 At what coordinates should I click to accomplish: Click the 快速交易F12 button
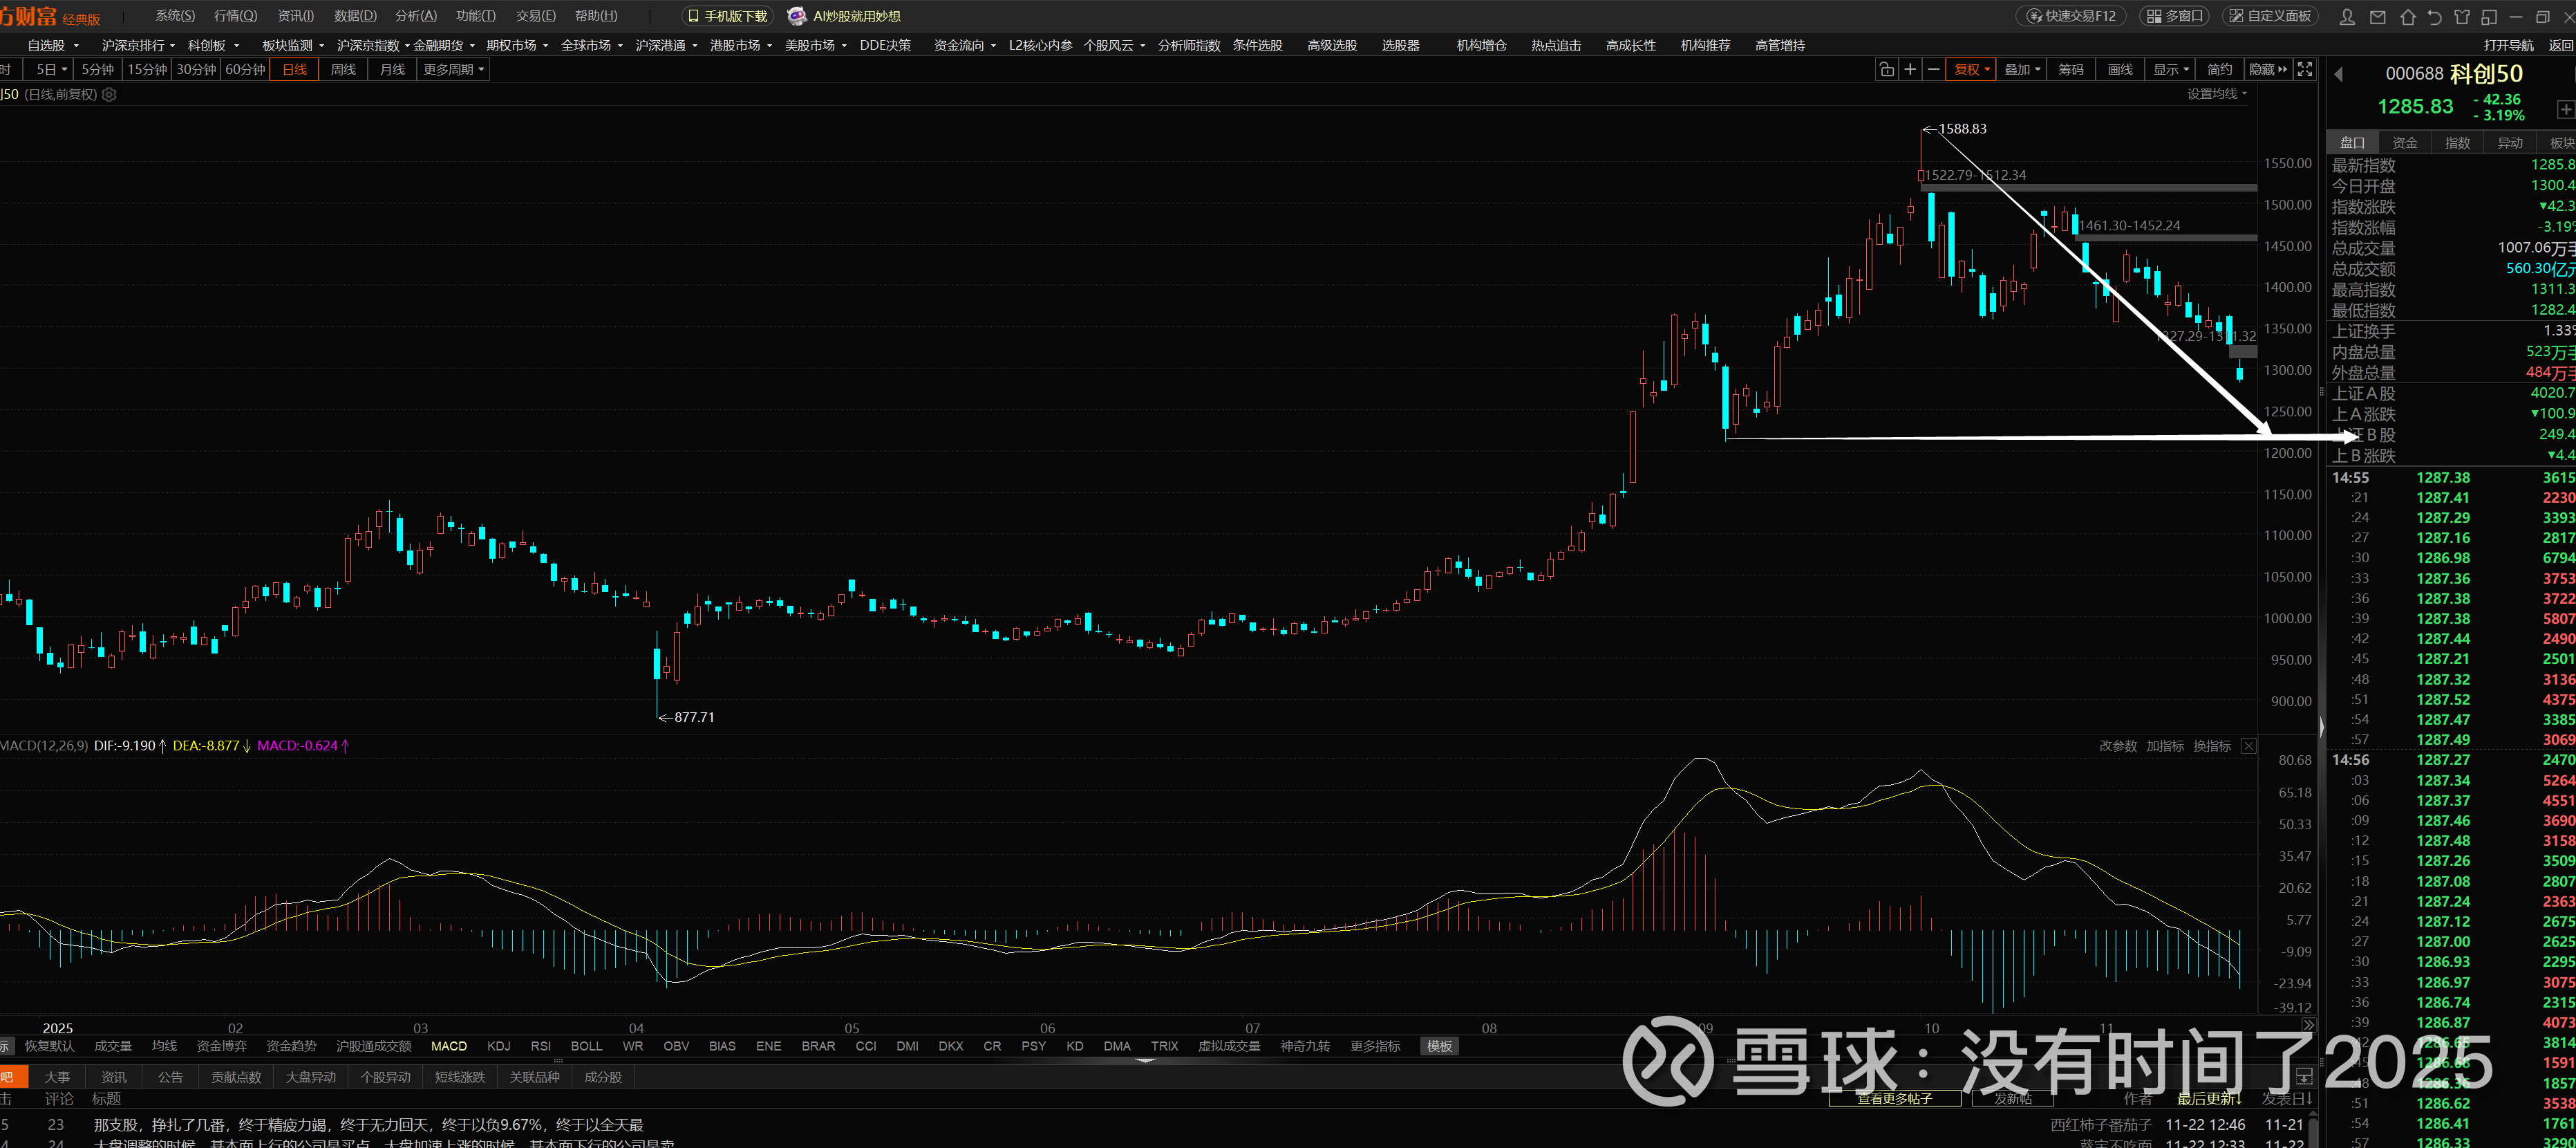[x=2071, y=16]
